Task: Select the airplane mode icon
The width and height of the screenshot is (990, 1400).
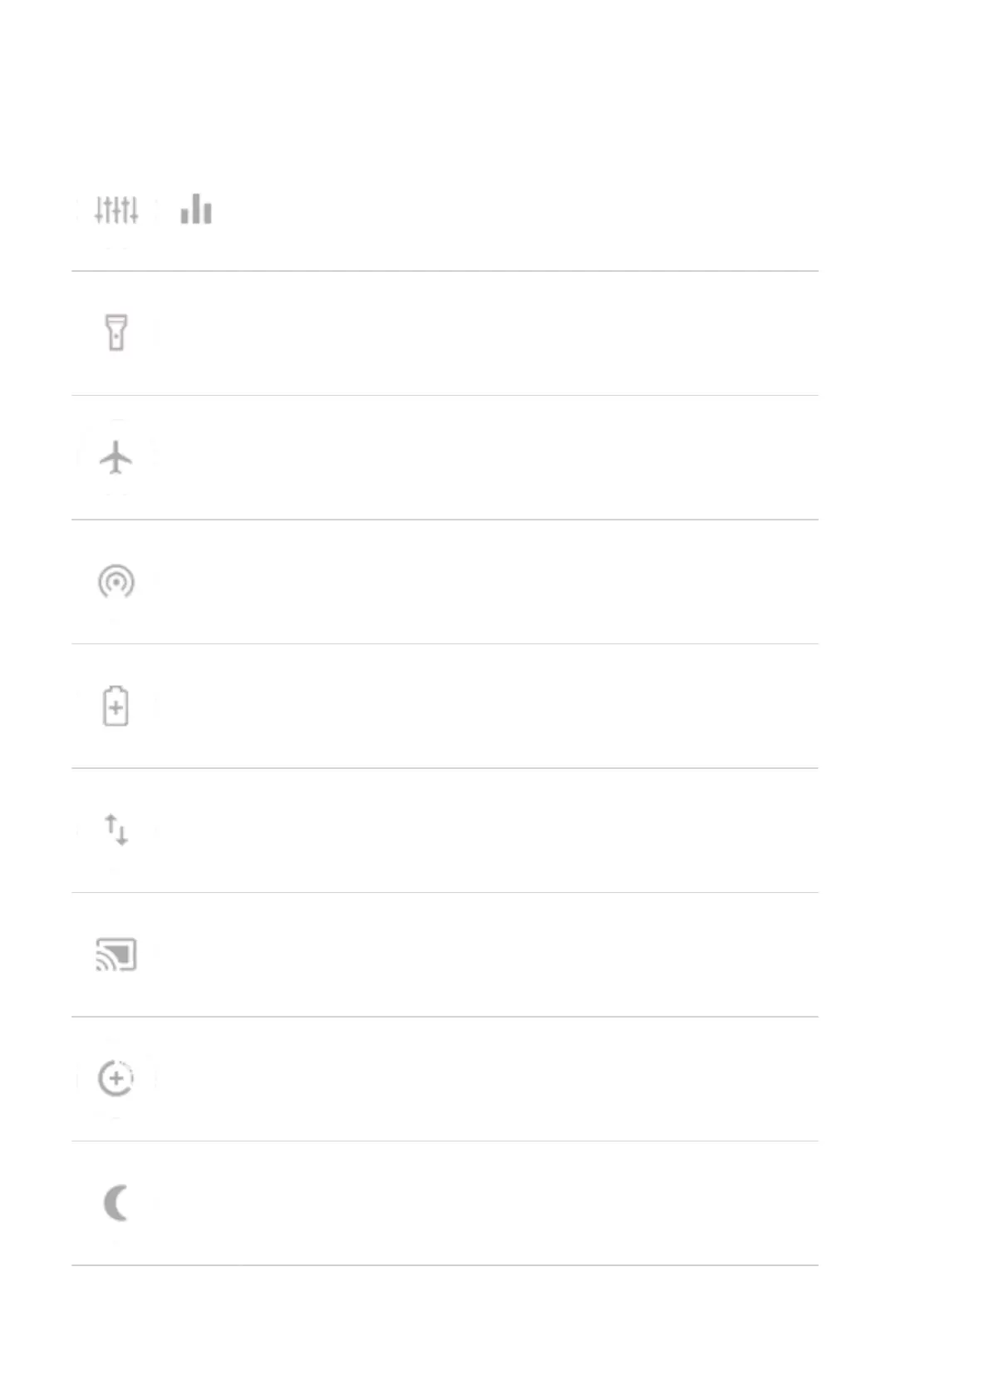Action: pyautogui.click(x=116, y=457)
